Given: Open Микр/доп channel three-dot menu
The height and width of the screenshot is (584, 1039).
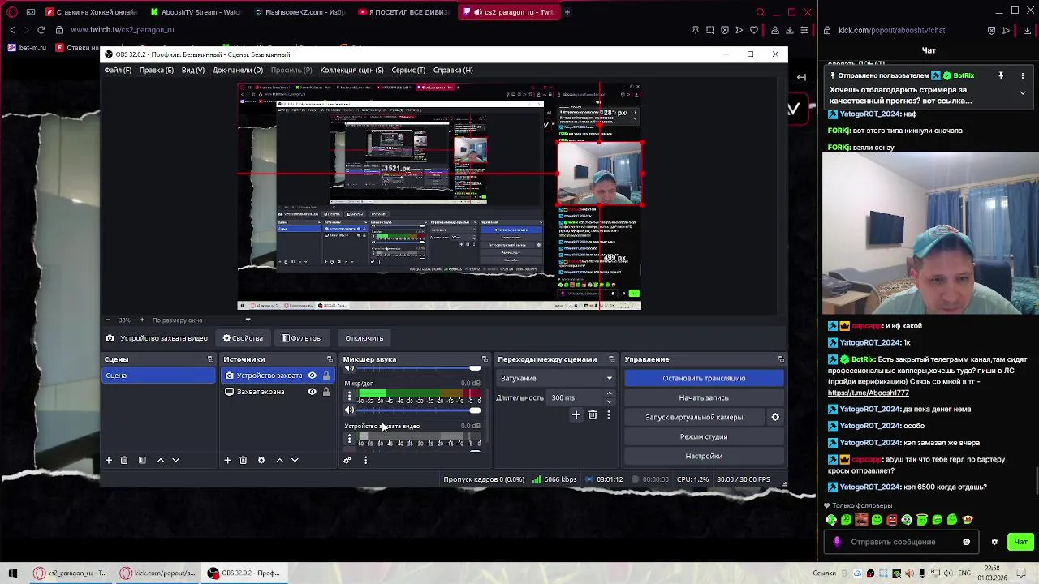Looking at the screenshot, I should pyautogui.click(x=349, y=397).
